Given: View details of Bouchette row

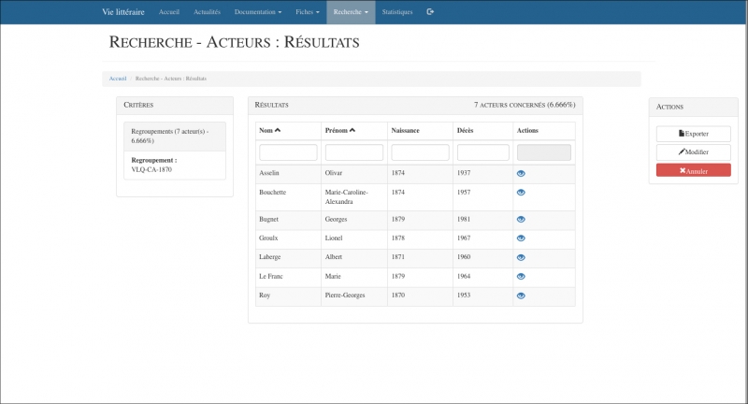Looking at the screenshot, I should (x=521, y=193).
